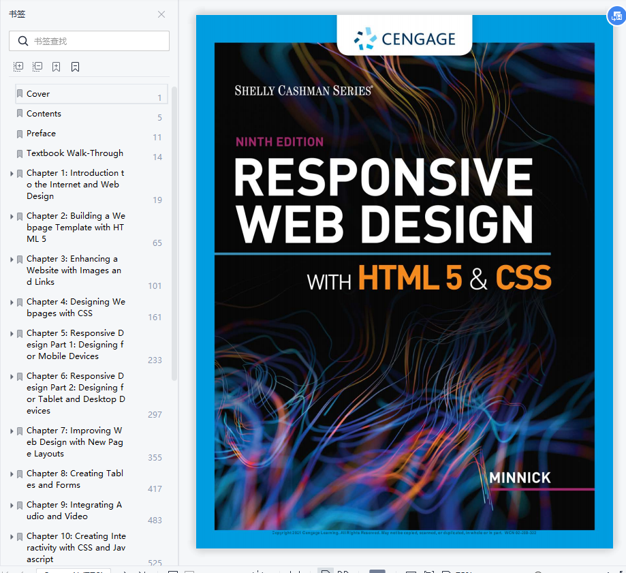Click the Responsive Web Design cover page
The image size is (626, 573).
pos(405,281)
